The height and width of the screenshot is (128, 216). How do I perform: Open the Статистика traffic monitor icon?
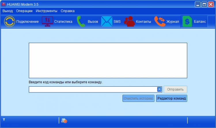click(x=48, y=22)
